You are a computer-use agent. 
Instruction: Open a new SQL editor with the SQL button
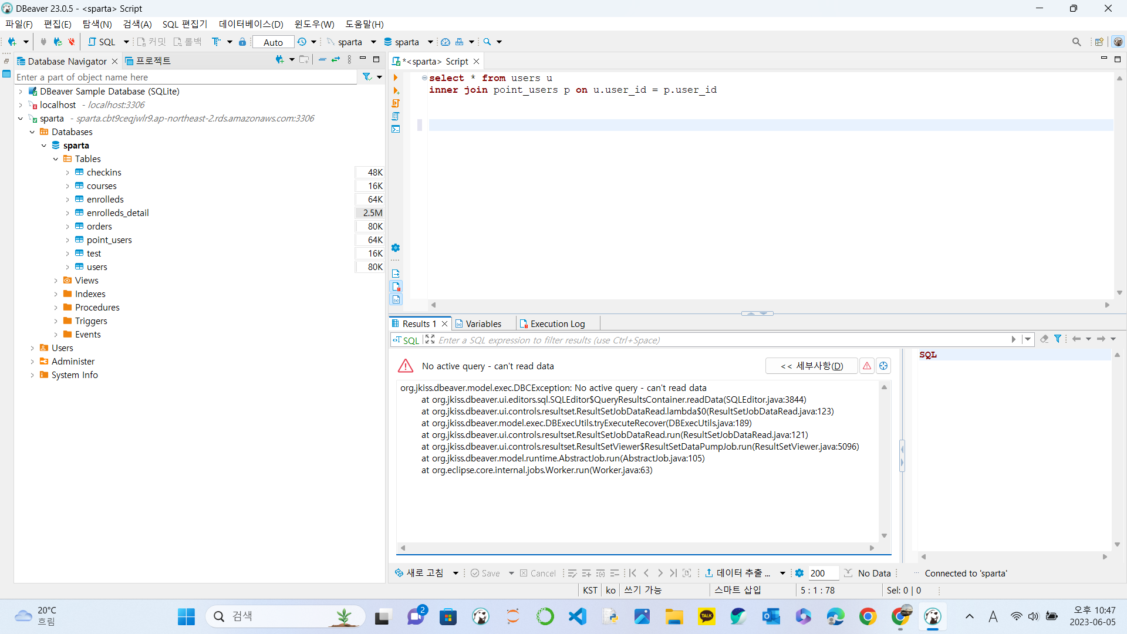[102, 42]
